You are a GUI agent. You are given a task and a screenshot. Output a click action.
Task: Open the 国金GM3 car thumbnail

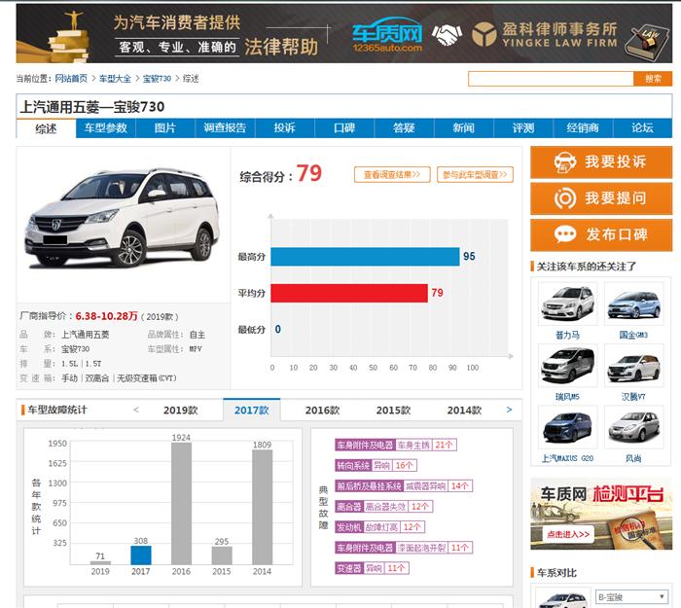(634, 304)
